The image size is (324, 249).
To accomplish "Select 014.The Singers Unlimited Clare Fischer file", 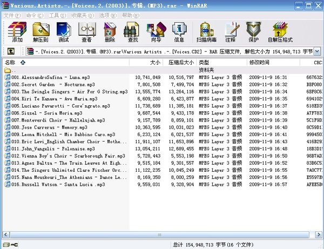I will [69, 170].
